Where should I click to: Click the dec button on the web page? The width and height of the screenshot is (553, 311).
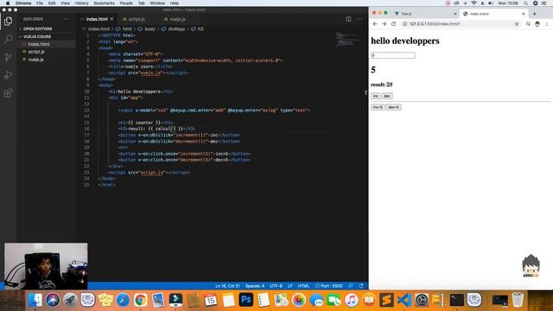coord(387,96)
